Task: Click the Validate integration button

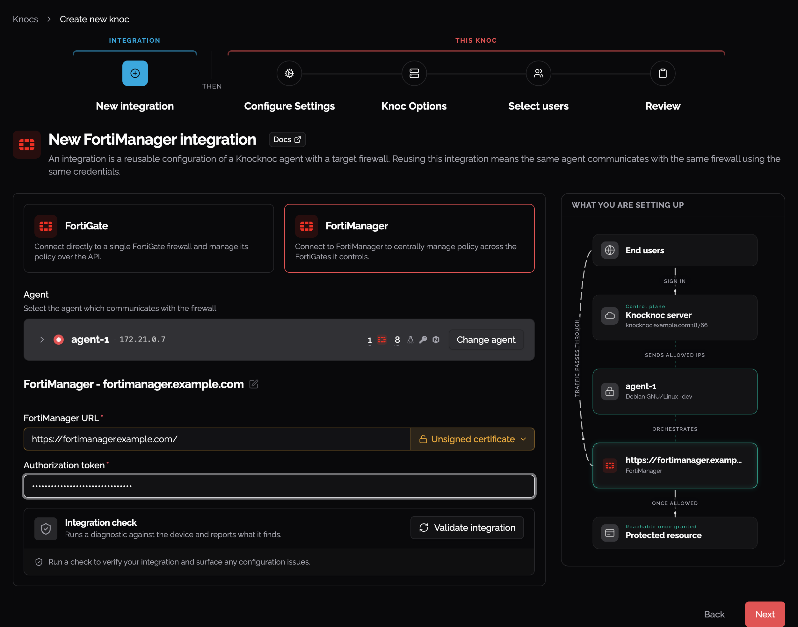Action: point(467,528)
